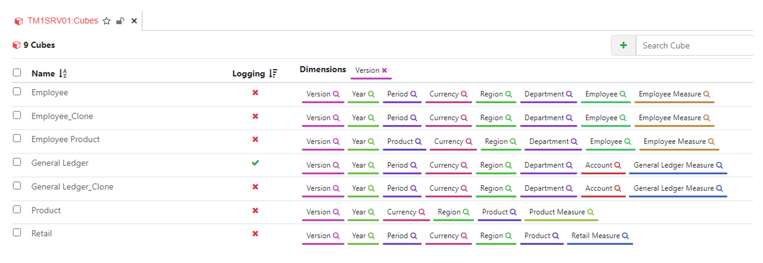Viewport: 763px width, 263px height.
Task: Sort cubes by Logging icon
Action: (x=273, y=74)
